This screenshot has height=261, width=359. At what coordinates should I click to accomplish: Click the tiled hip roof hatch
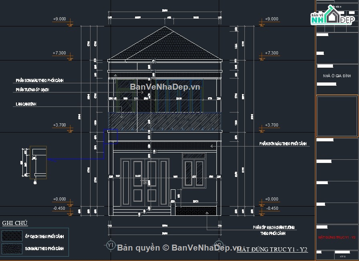(x=165, y=44)
